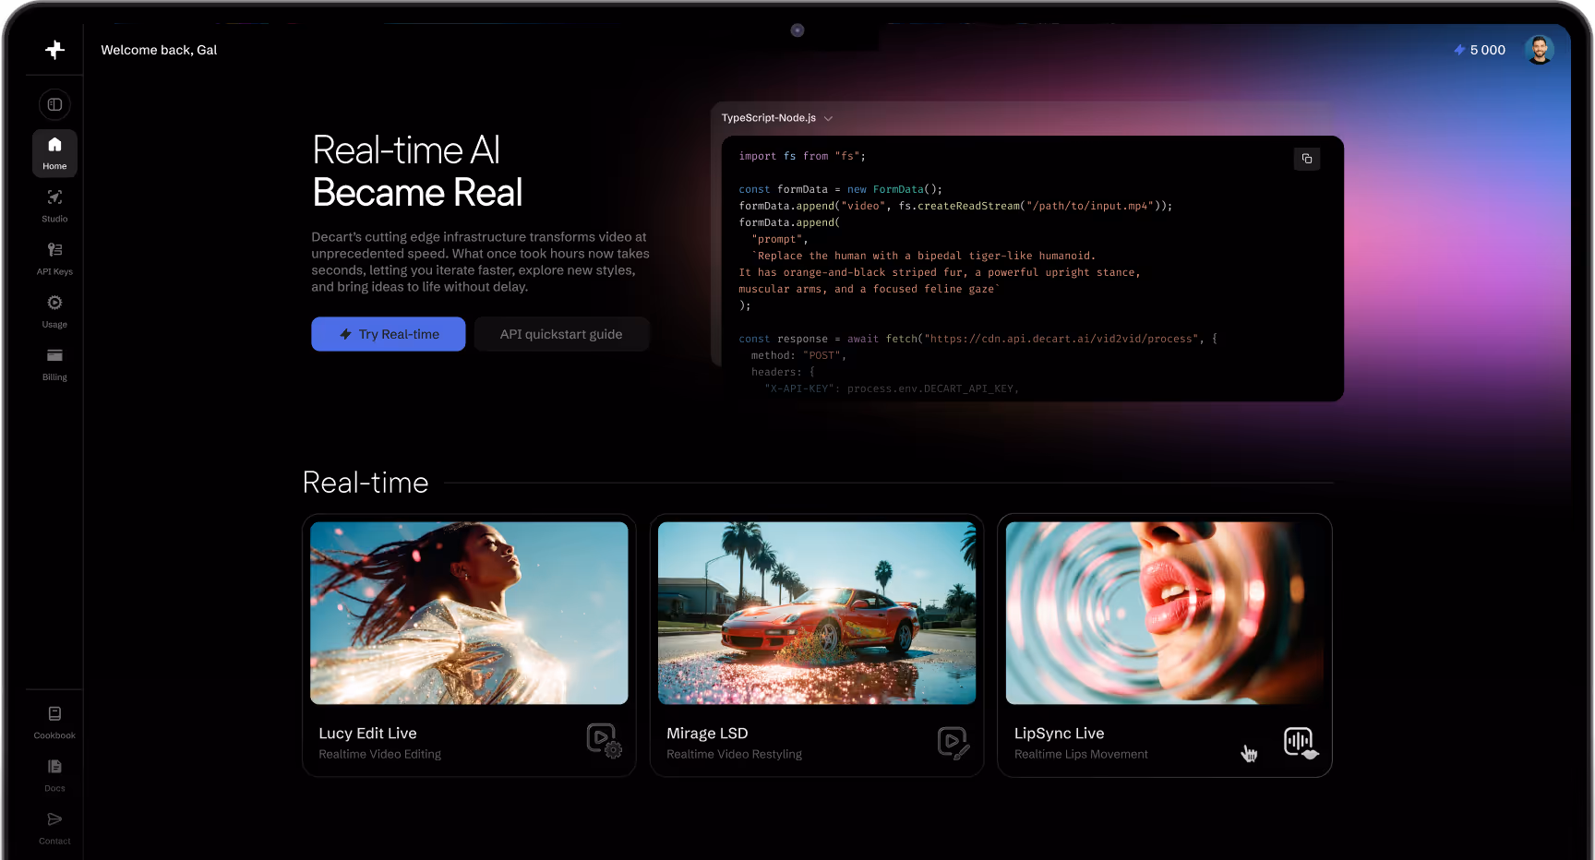Open the Studio section in the sidebar
This screenshot has width=1595, height=860.
pyautogui.click(x=54, y=205)
